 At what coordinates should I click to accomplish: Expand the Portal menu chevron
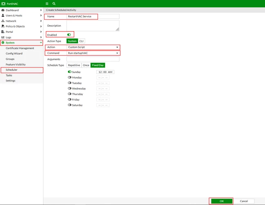41,32
